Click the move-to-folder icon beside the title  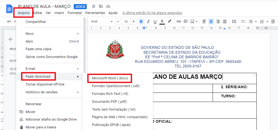[x=101, y=6]
